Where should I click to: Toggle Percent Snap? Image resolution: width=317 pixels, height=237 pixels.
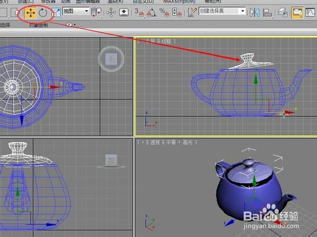tap(164, 13)
